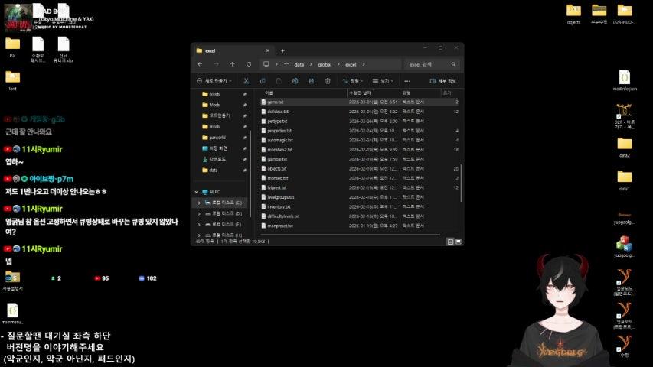Open the New item dropdown

[214, 81]
